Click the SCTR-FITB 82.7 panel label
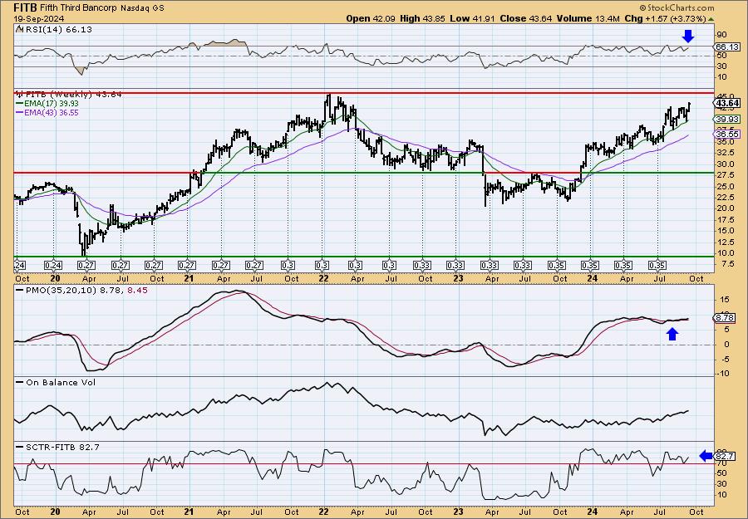This screenshot has height=519, width=748. point(62,447)
